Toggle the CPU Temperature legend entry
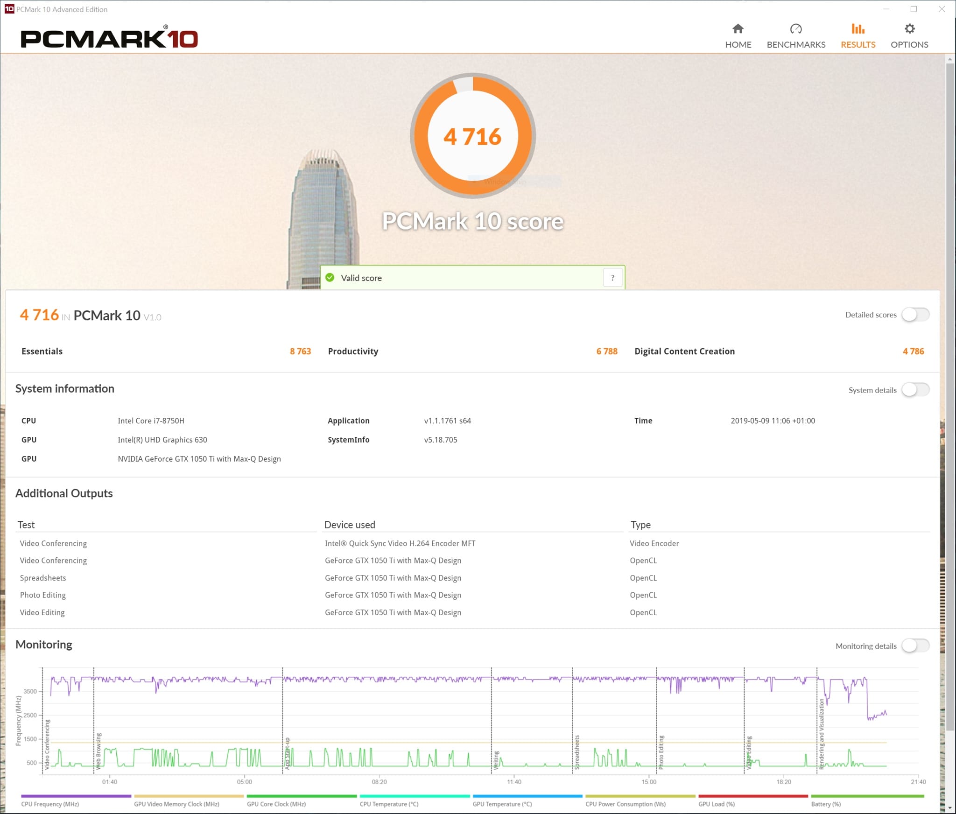Image resolution: width=956 pixels, height=814 pixels. click(415, 800)
